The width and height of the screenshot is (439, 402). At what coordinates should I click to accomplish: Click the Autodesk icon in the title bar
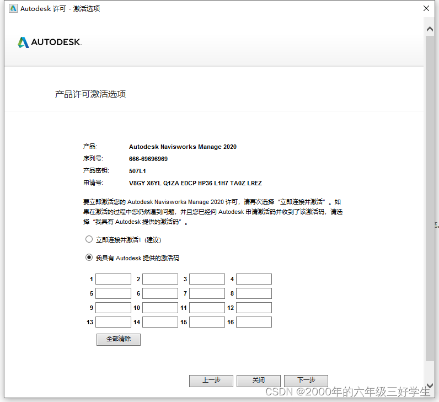(13, 8)
